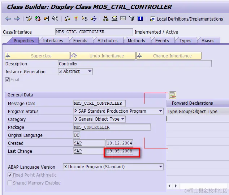Click the Other Object toolbar icon
This screenshot has height=195, width=229.
click(x=47, y=19)
